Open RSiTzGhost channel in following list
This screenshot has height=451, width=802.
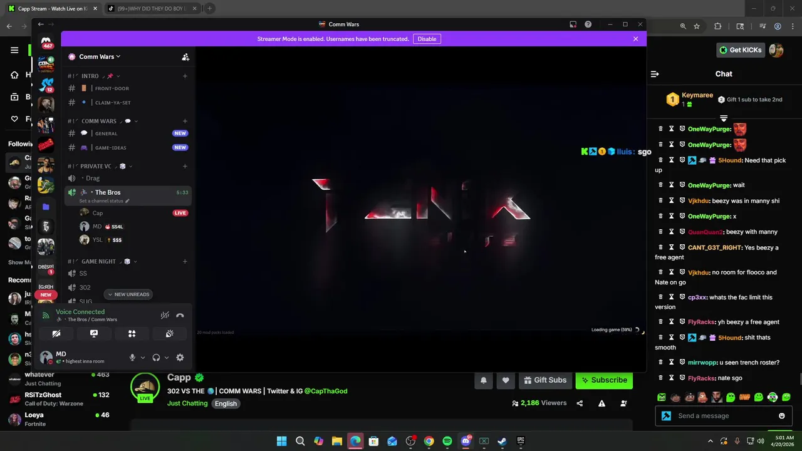[60, 399]
